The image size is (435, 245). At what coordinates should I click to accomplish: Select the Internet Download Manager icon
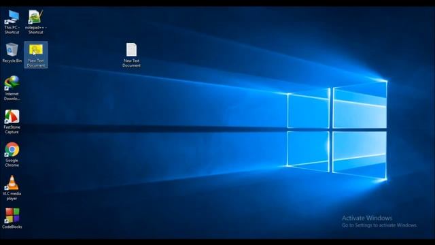[12, 83]
